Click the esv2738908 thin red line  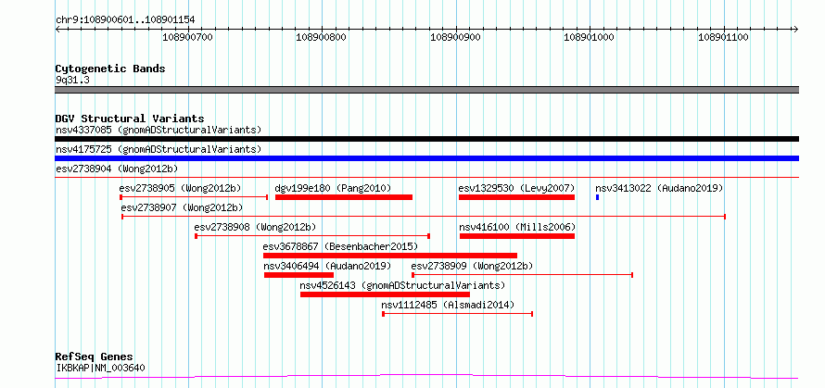click(312, 236)
